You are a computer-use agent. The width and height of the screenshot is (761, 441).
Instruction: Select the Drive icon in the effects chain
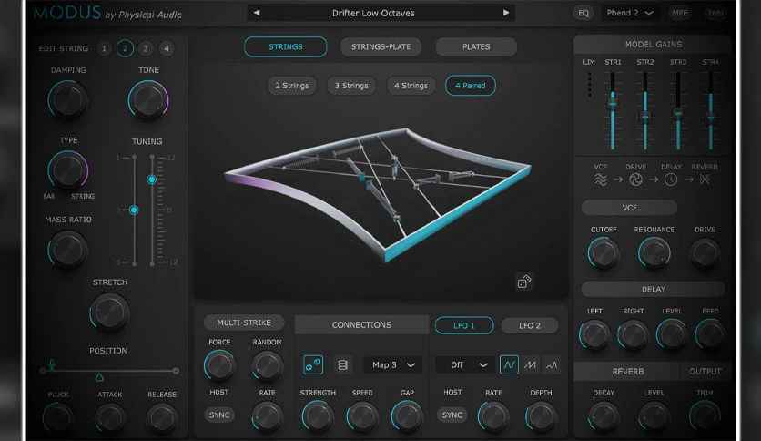tap(635, 179)
